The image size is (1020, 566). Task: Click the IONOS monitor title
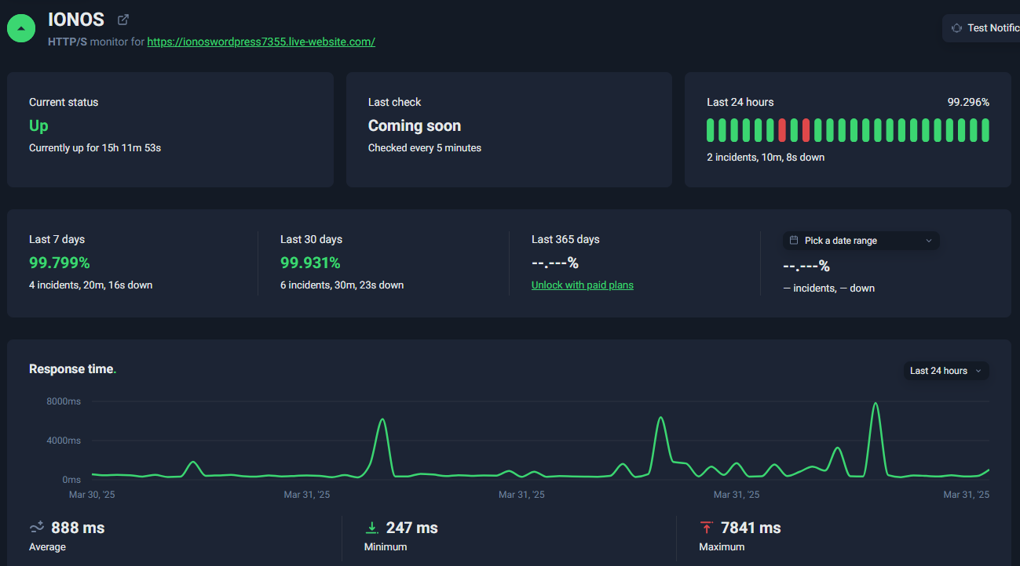pos(76,20)
